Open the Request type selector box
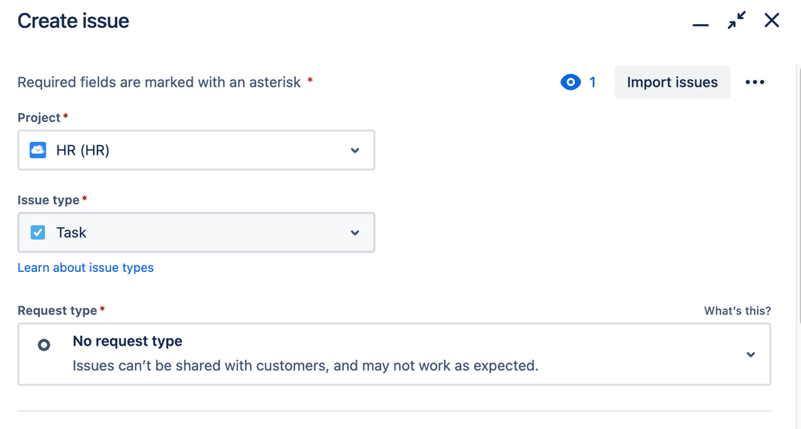 click(394, 354)
